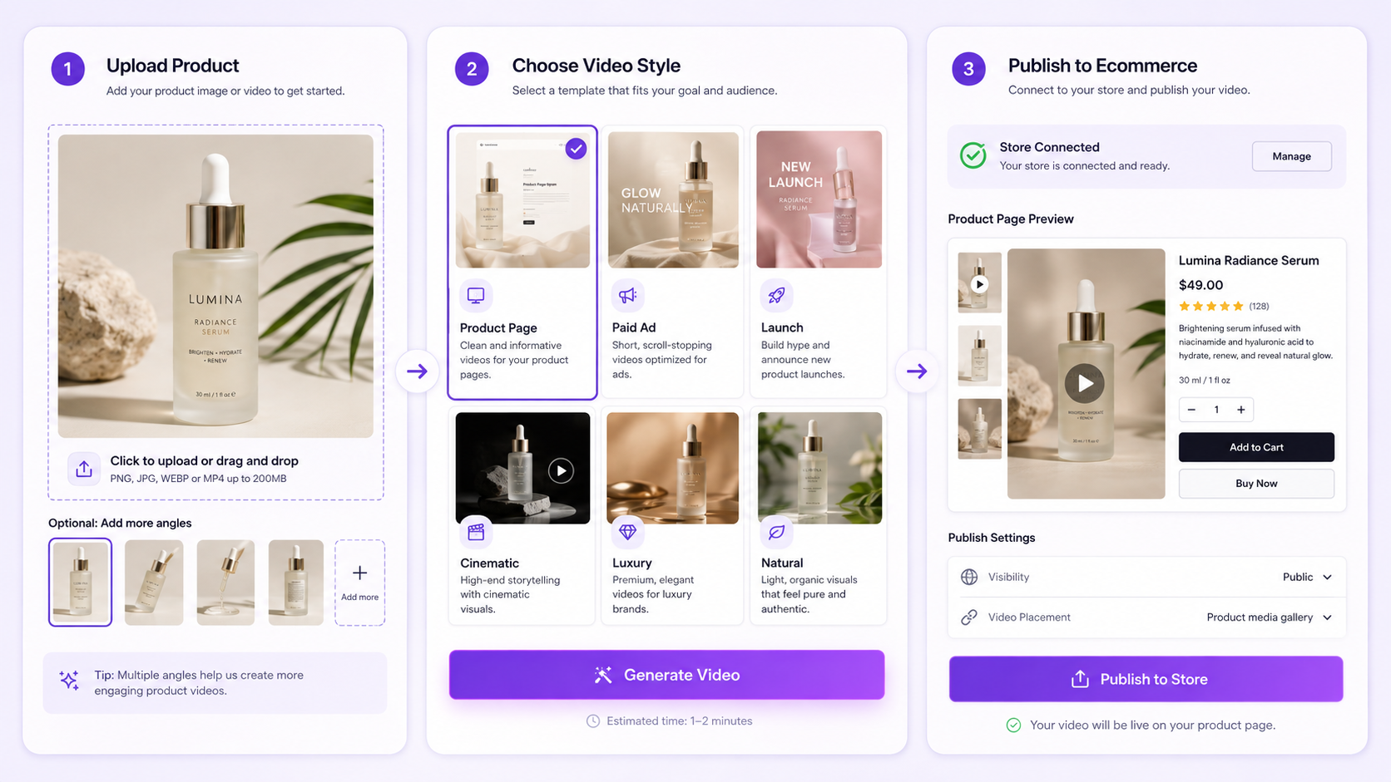Click the Manage store button
Image resolution: width=1391 pixels, height=782 pixels.
click(x=1291, y=156)
